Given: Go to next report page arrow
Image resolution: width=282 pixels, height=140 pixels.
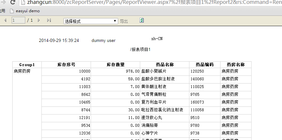Looking at the screenshot, I should 39,20.
